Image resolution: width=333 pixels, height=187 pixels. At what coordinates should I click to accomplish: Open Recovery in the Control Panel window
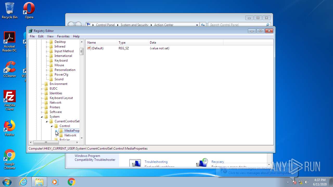coord(217,162)
